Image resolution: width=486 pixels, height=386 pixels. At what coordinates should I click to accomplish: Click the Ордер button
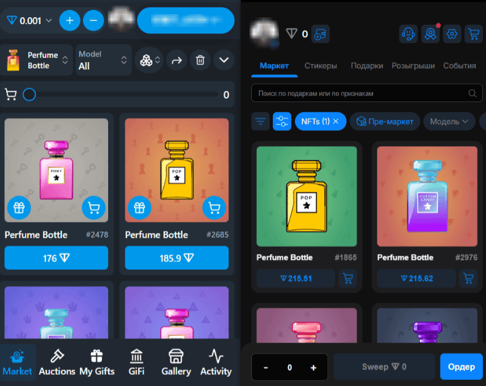coord(461,367)
